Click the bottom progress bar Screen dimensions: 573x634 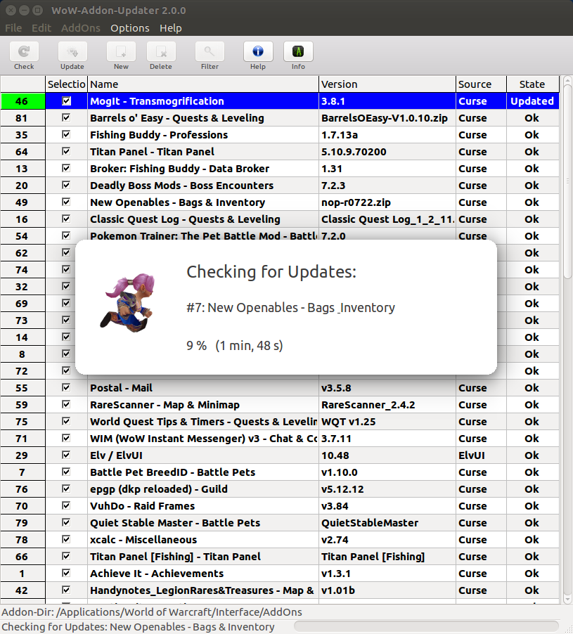(426, 627)
